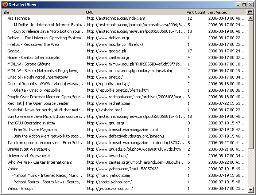This screenshot has width=256, height=195.
Task: Click URL http://www.uw.edu.pl/
Action: coord(107,156)
